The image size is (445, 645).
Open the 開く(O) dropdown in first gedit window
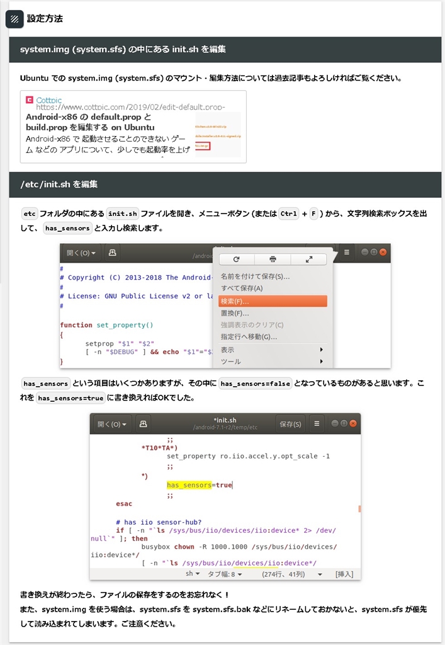(81, 253)
